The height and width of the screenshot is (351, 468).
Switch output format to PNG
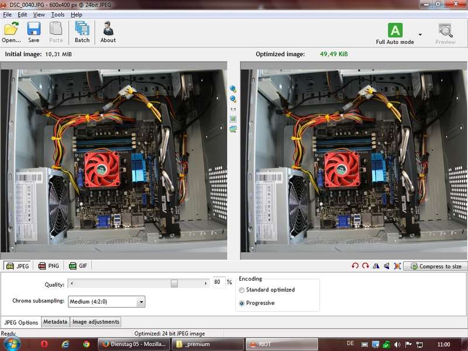(49, 266)
